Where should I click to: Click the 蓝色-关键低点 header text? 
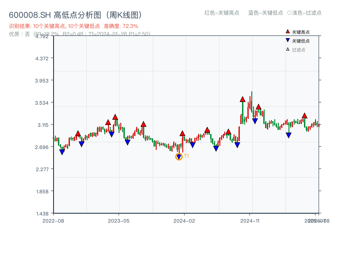(265, 13)
